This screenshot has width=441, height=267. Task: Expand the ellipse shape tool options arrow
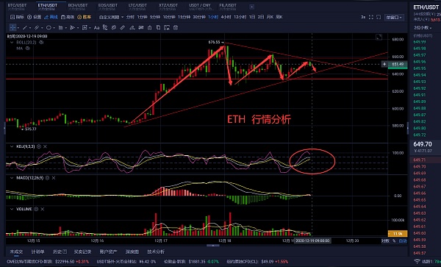pyautogui.click(x=54, y=28)
